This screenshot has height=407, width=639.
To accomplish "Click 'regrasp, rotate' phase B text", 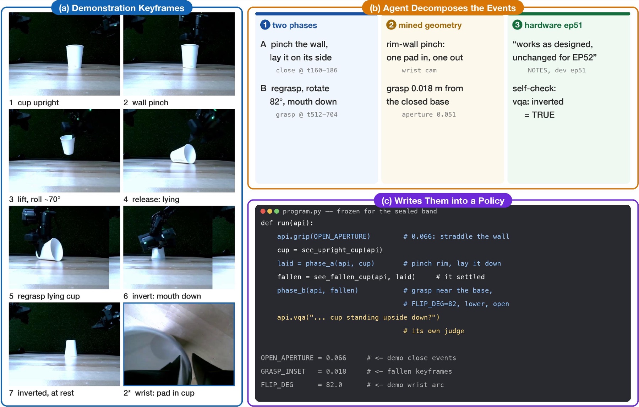I will tap(300, 88).
